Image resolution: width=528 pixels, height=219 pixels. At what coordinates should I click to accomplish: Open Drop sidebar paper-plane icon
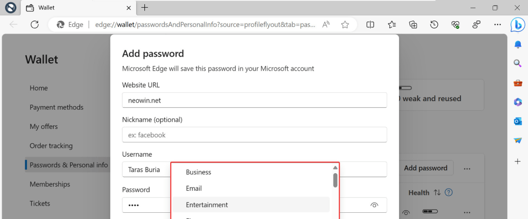point(518,140)
